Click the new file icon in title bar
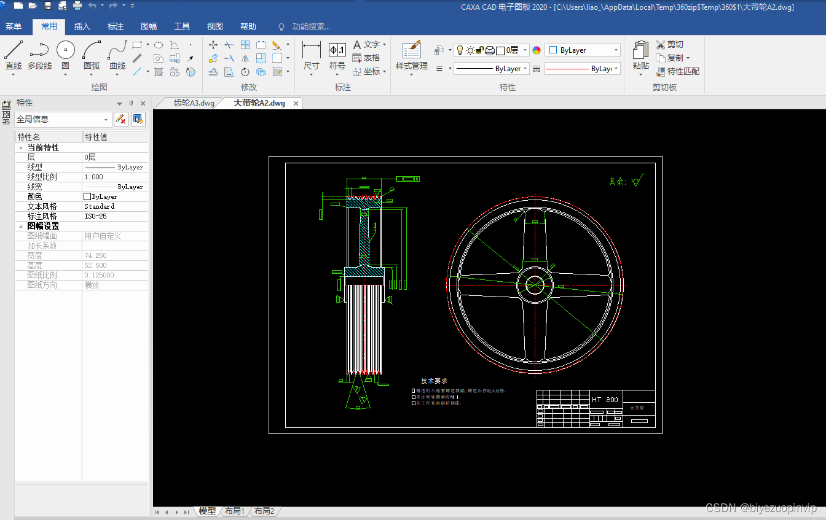Viewport: 826px width, 520px height. (18, 6)
